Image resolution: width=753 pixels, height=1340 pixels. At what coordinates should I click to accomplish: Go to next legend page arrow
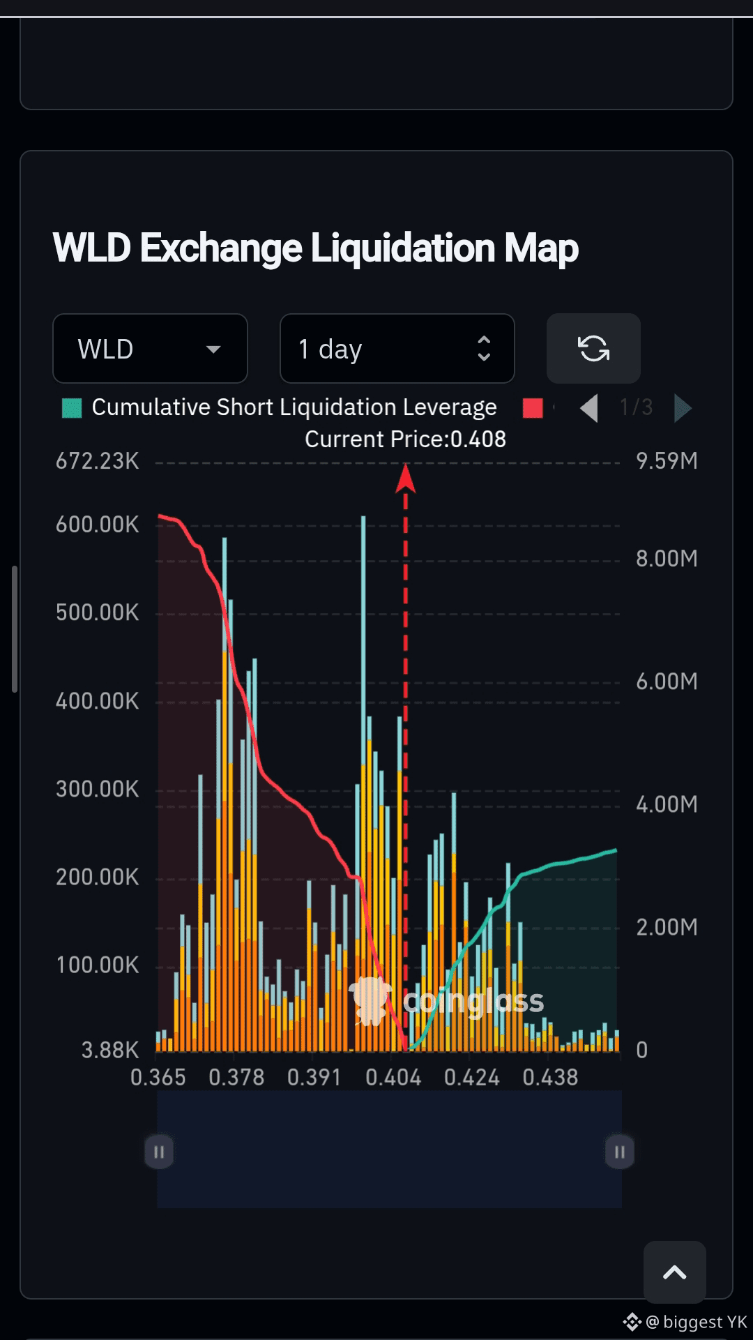click(x=683, y=408)
